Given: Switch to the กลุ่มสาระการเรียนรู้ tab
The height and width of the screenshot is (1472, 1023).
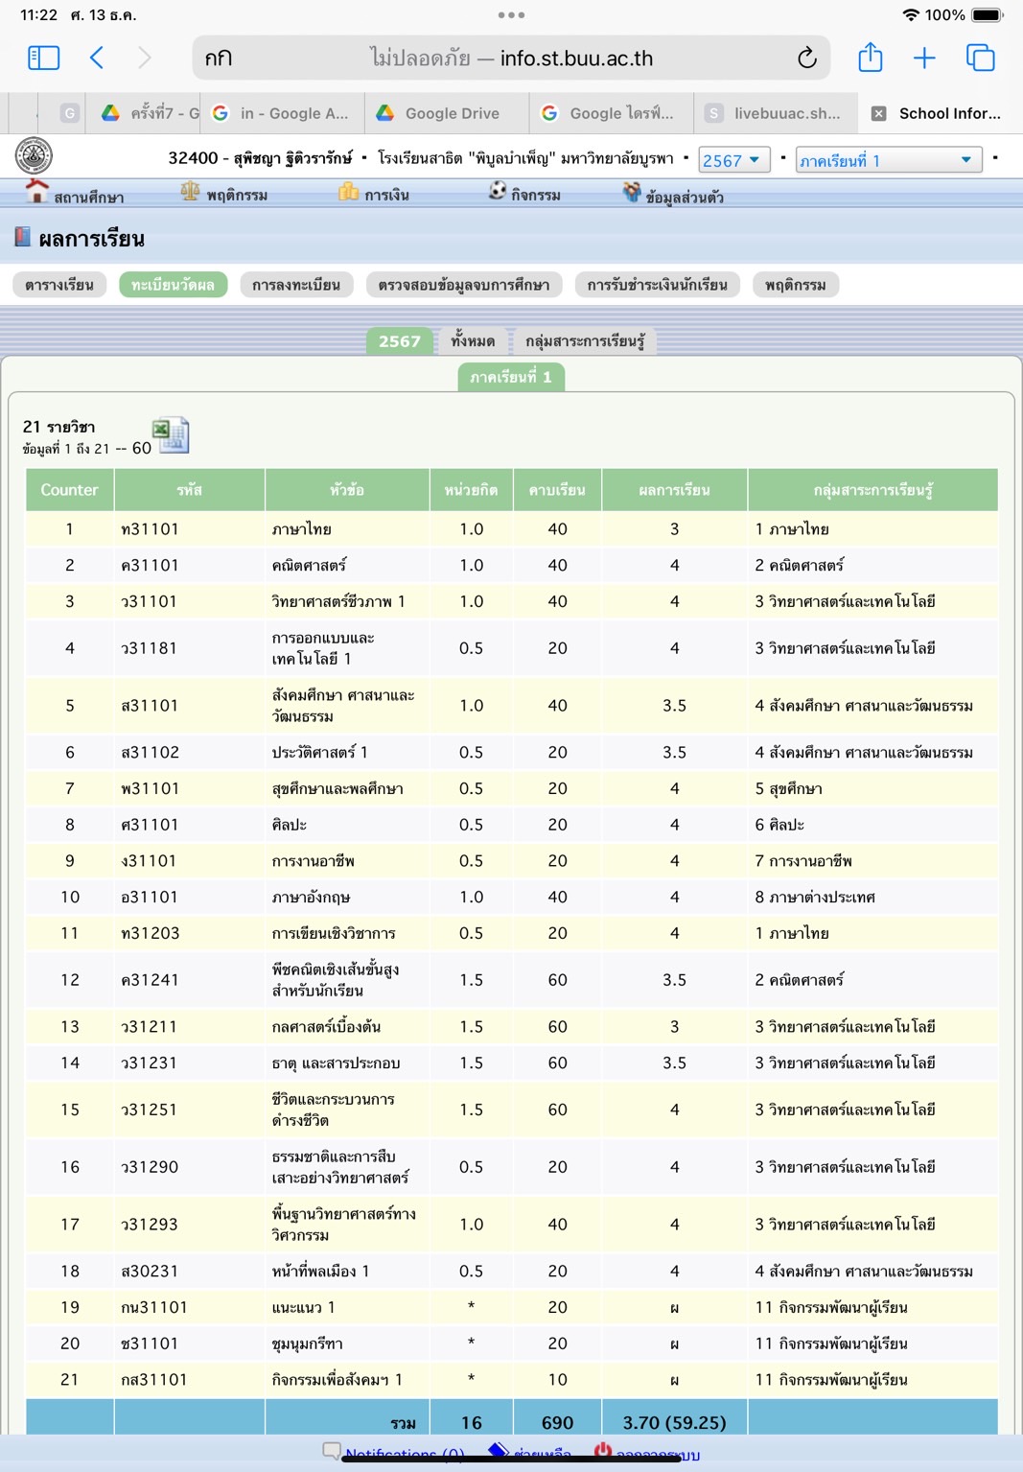Looking at the screenshot, I should pyautogui.click(x=585, y=340).
